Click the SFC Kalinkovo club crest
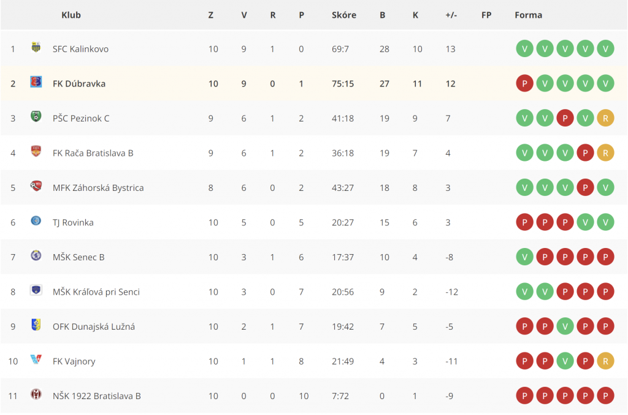This screenshot has height=415, width=628. pos(36,47)
